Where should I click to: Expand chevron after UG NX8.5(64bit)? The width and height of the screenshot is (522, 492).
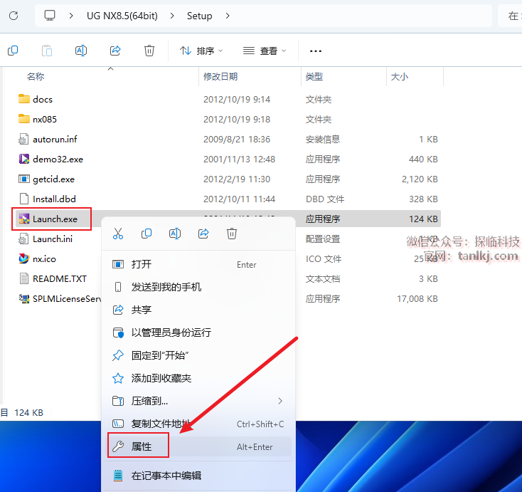click(172, 16)
